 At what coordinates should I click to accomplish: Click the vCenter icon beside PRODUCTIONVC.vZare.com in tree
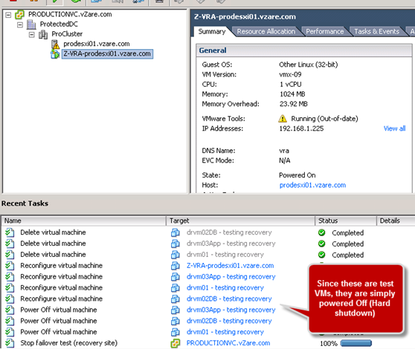[19, 15]
